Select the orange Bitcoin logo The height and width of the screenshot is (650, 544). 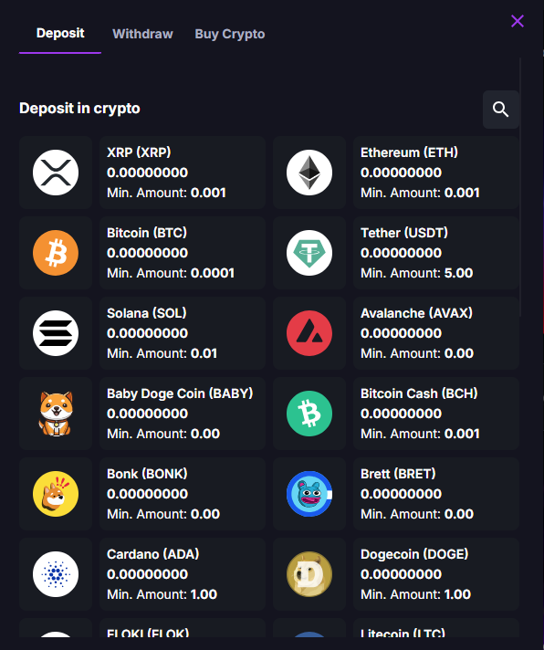(x=56, y=253)
